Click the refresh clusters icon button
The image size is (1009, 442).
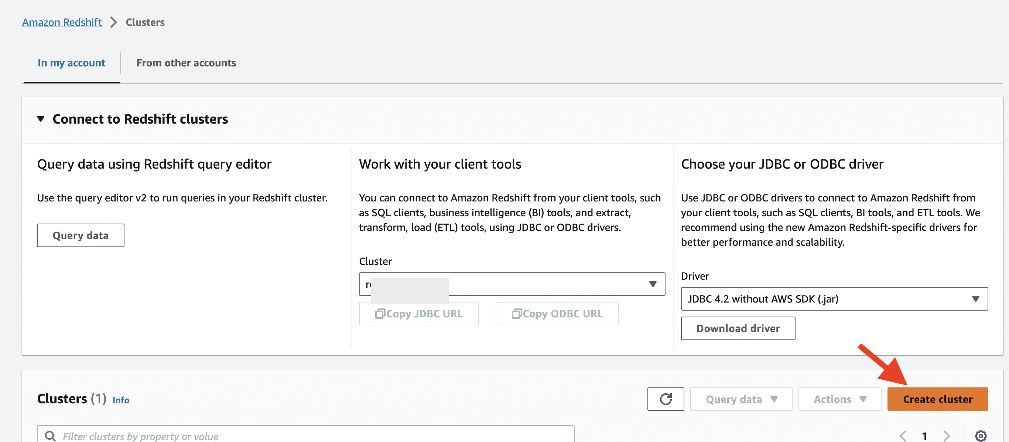point(666,399)
